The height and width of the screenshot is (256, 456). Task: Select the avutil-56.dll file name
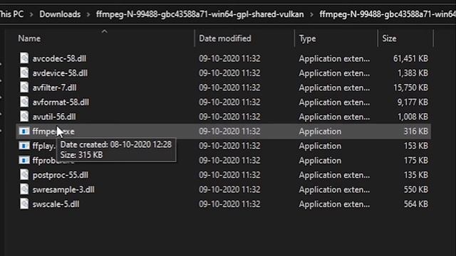coord(54,117)
